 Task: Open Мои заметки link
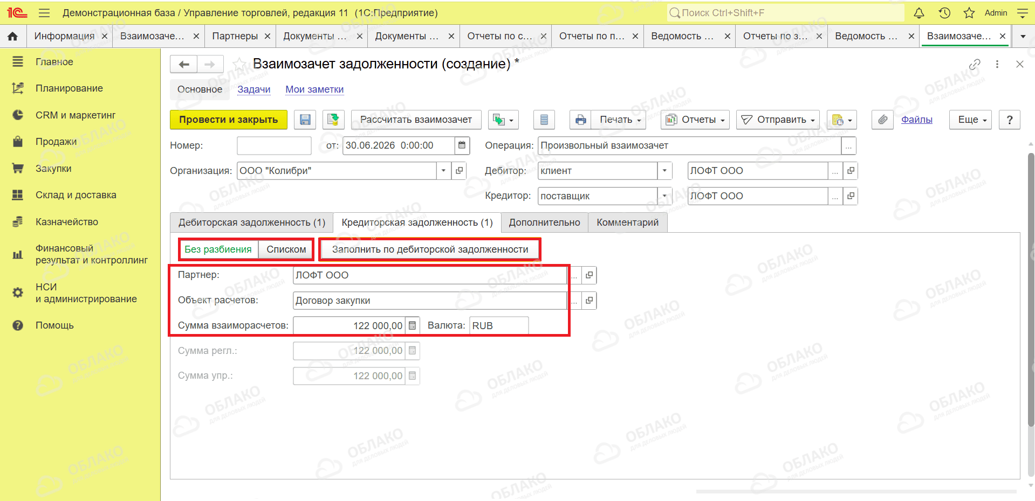coord(314,89)
